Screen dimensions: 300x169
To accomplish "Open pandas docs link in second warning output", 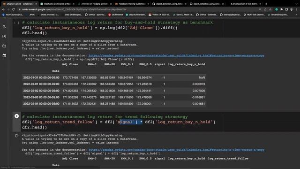I will point(176,150).
